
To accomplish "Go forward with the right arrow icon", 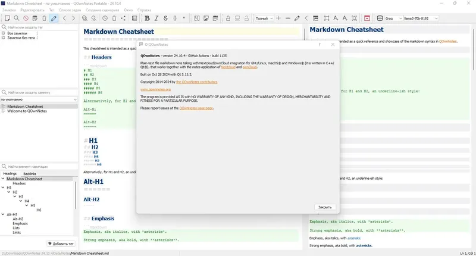I will (x=73, y=18).
